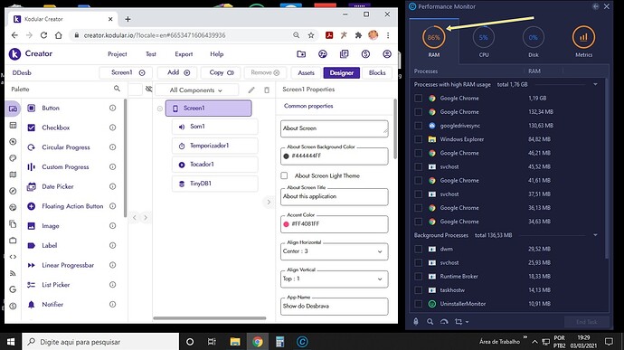The width and height of the screenshot is (624, 350).
Task: Open the folder icon in Creator header
Action: point(301,53)
